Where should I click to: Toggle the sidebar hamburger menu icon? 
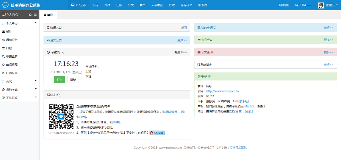pyautogui.click(x=36, y=15)
